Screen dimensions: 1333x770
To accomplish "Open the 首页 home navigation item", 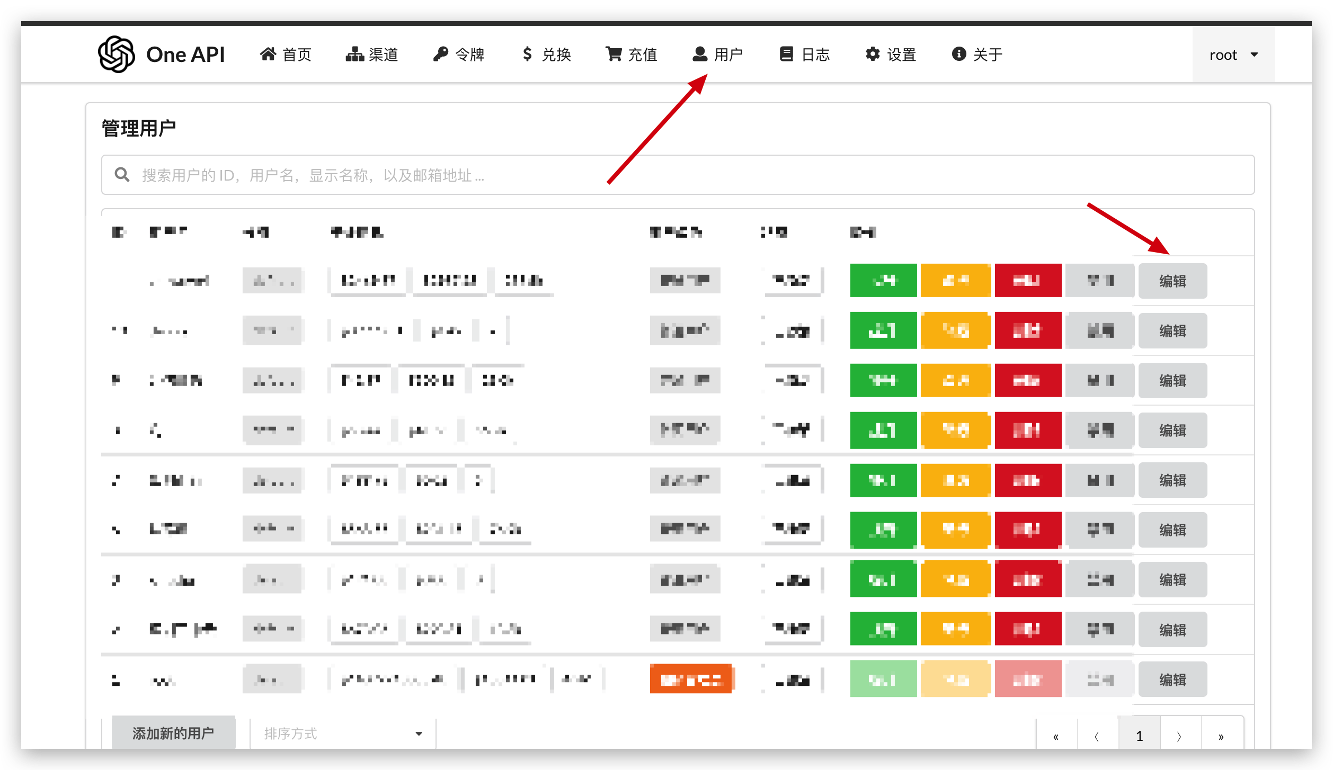I will click(x=286, y=55).
